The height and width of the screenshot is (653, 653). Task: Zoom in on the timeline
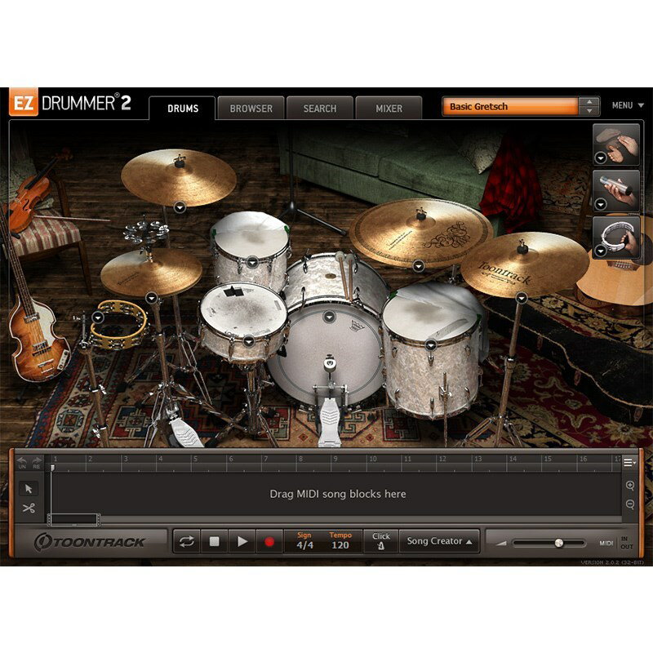point(630,485)
